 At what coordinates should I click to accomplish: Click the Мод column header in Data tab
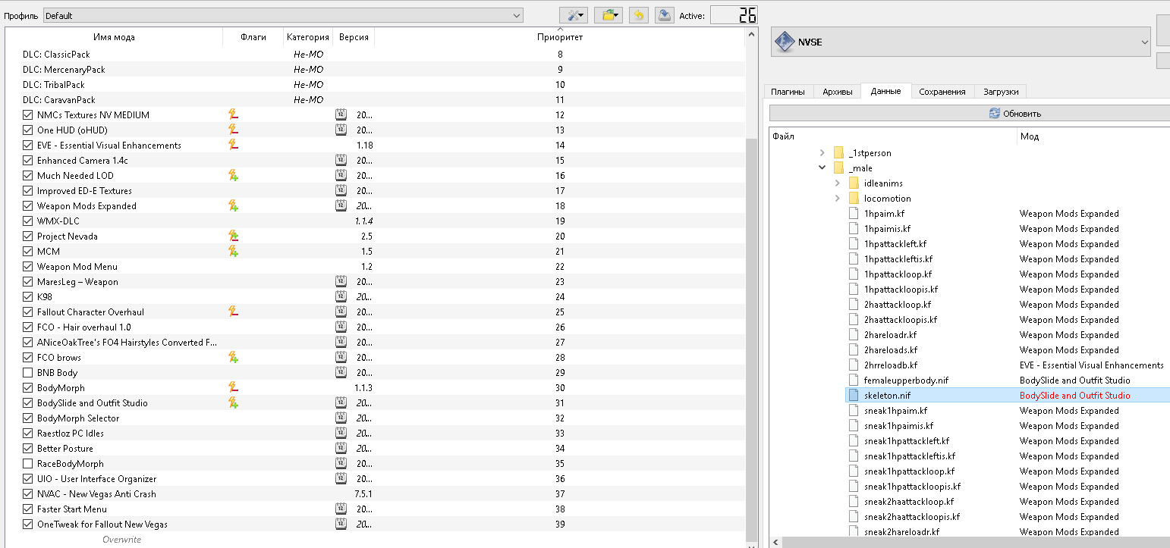[x=1093, y=136]
